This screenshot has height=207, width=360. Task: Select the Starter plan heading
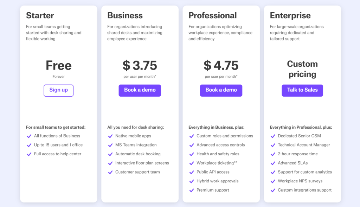pos(40,15)
